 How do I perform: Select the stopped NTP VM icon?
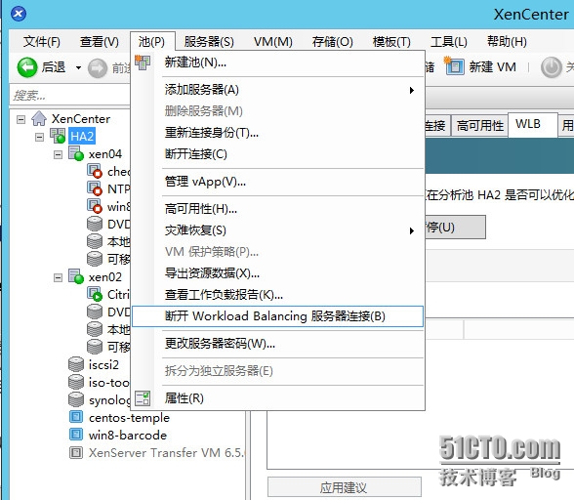[95, 188]
